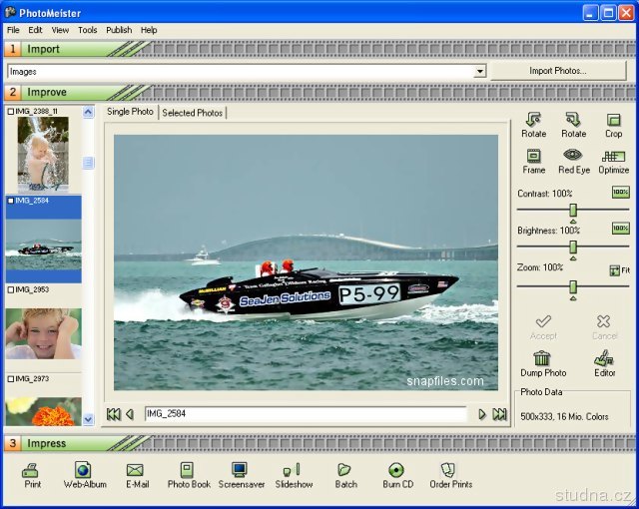Expand the Images folder dropdown
The height and width of the screenshot is (509, 639).
click(x=480, y=72)
